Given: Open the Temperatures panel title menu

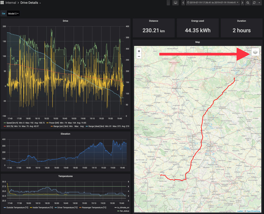Looking at the screenshot, I should [x=65, y=176].
